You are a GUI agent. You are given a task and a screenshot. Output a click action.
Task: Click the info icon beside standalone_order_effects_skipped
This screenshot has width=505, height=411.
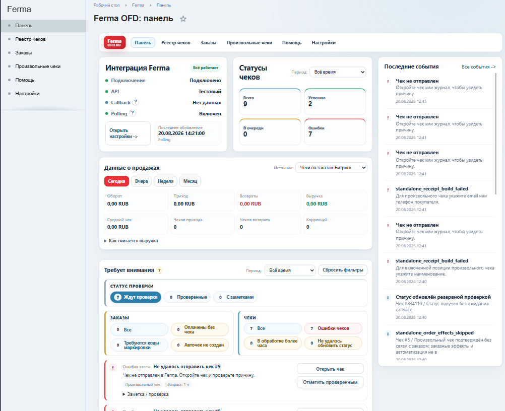388,333
